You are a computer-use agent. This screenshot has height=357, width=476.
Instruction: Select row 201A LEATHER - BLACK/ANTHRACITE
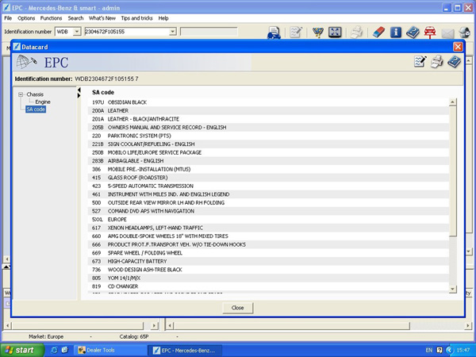pyautogui.click(x=268, y=119)
